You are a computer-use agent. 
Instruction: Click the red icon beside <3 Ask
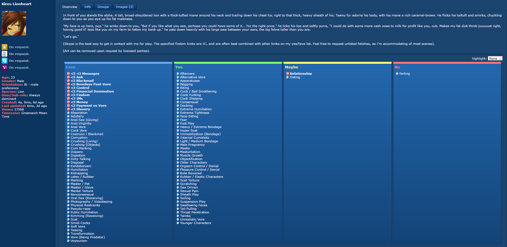coord(68,77)
